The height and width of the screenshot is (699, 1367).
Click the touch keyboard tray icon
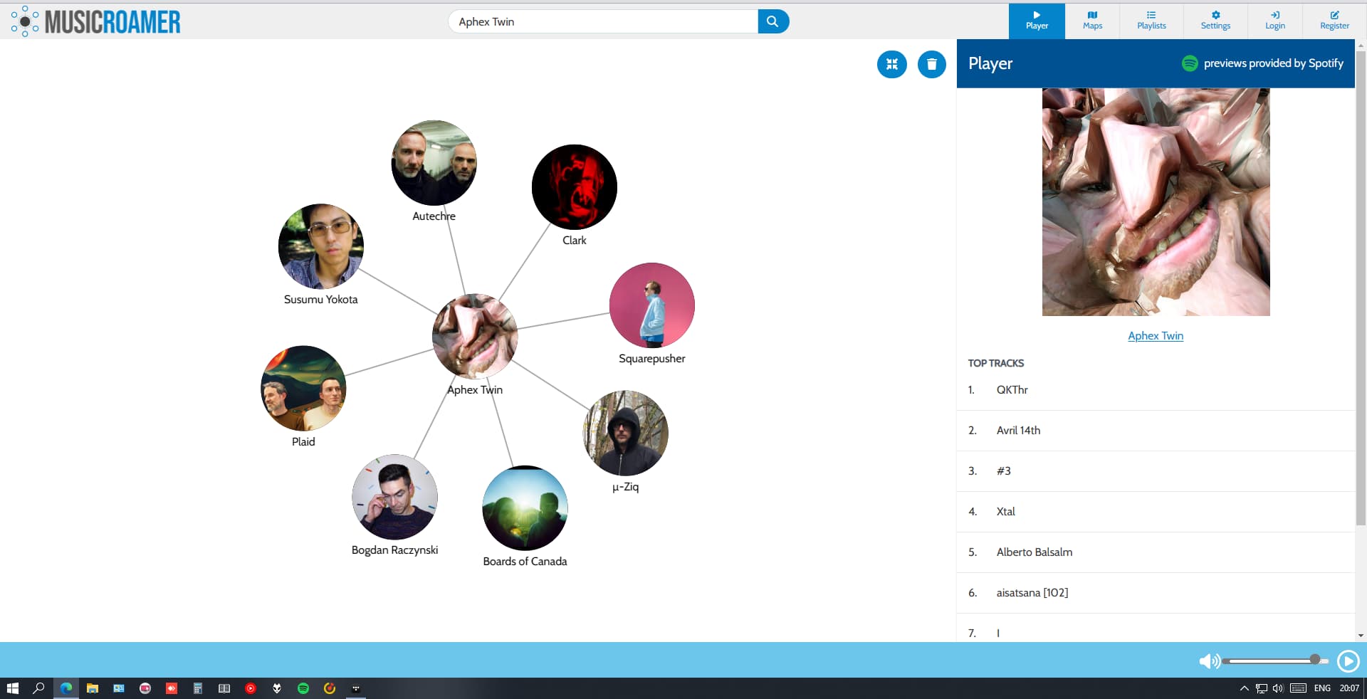[x=1299, y=688]
